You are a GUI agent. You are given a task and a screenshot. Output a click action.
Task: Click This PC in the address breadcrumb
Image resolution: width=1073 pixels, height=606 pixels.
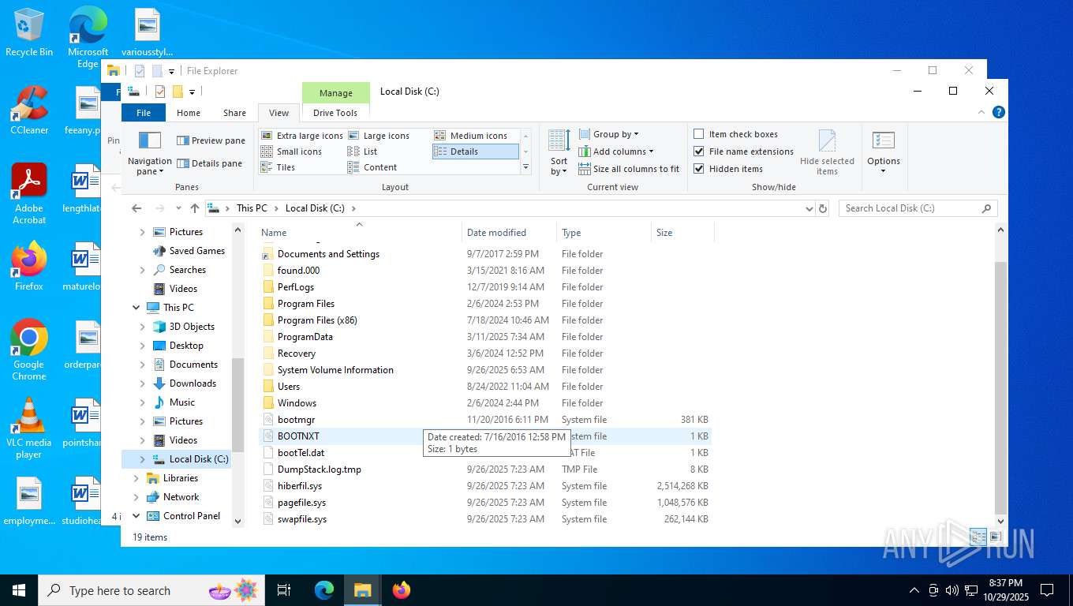coord(252,208)
